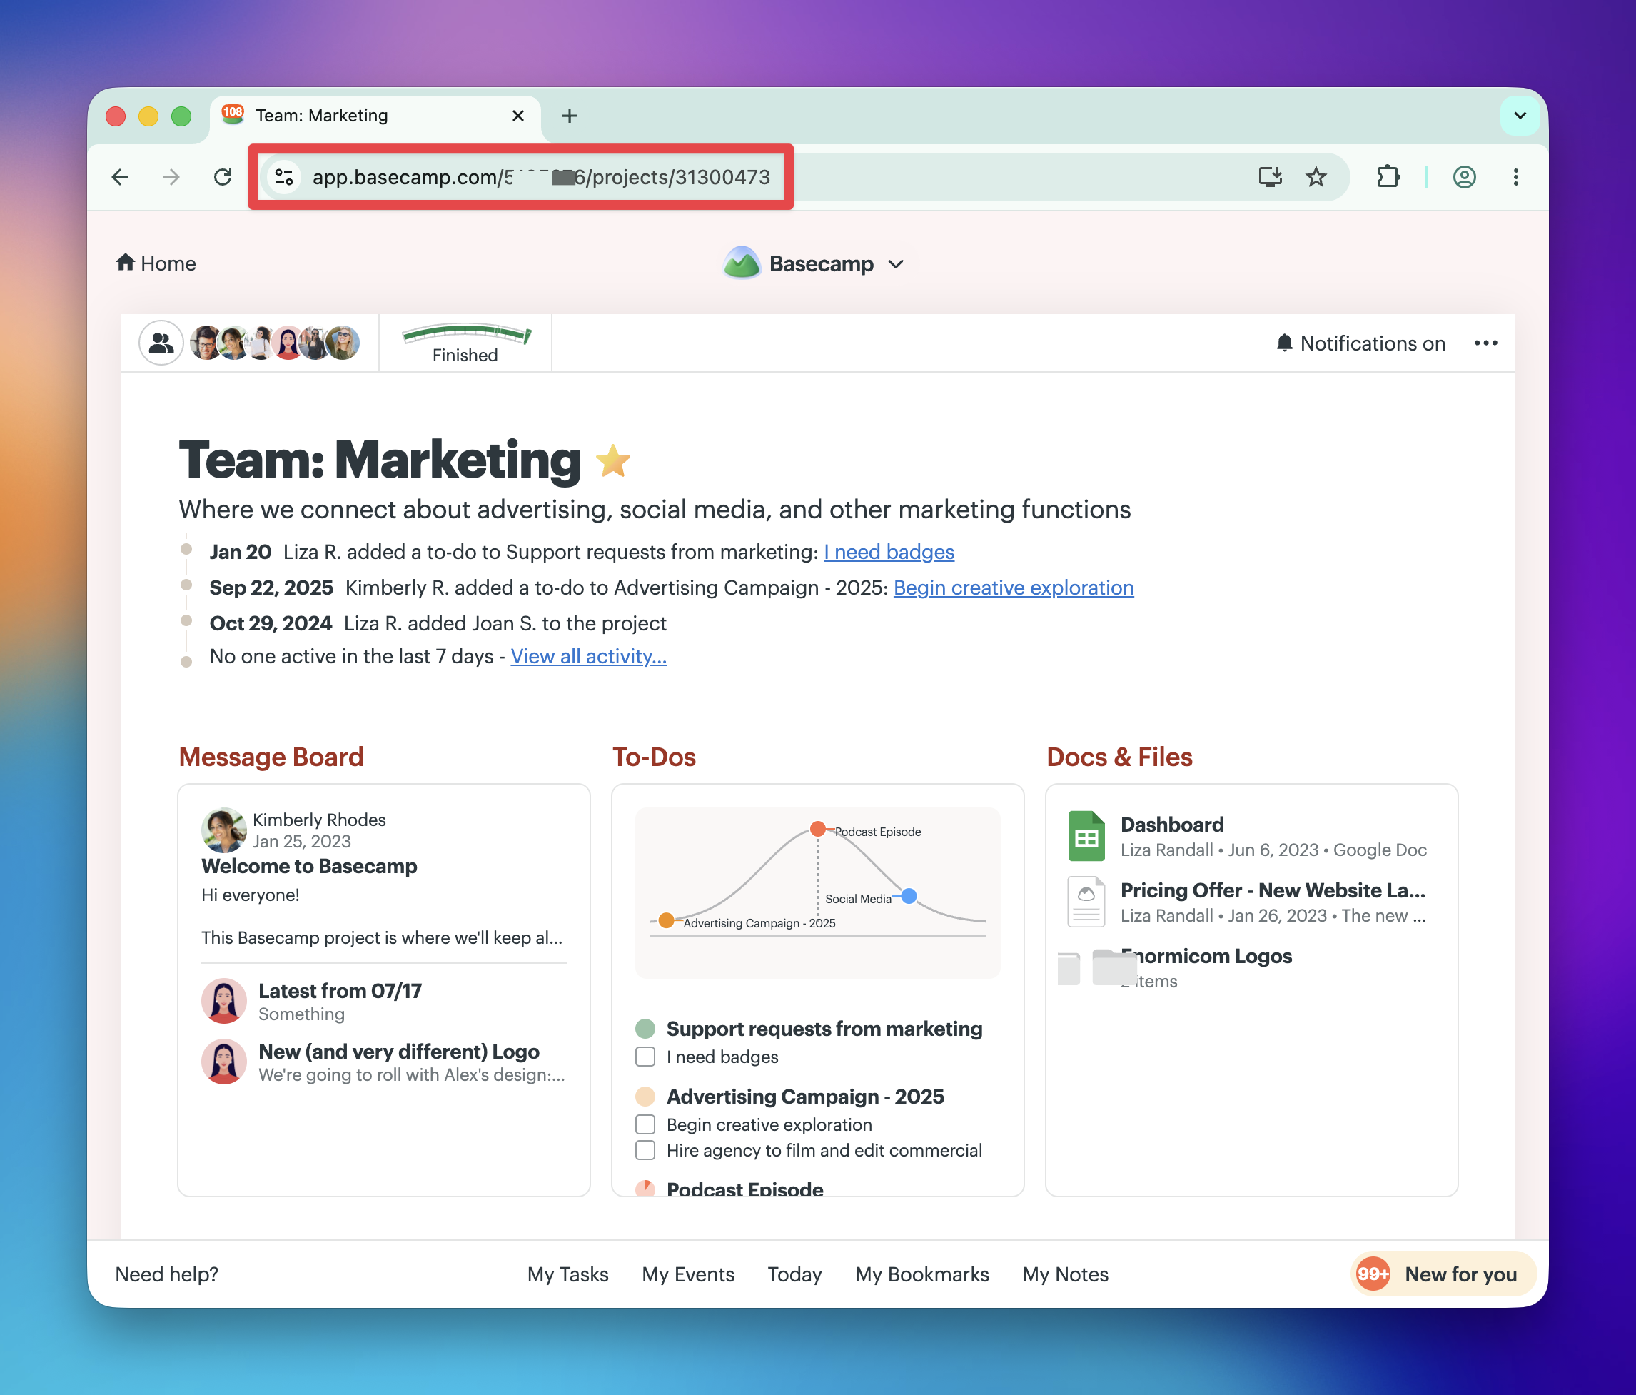This screenshot has height=1395, width=1636.
Task: Open Pricing Offer - New Website document
Action: (x=1273, y=890)
